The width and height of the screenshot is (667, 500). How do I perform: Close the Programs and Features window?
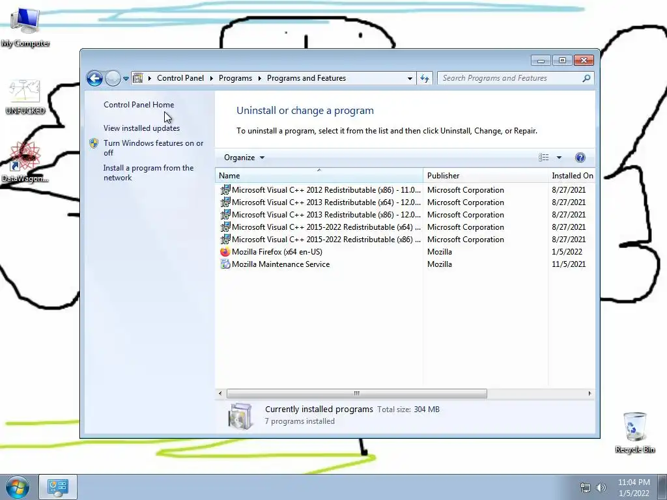[x=584, y=61]
